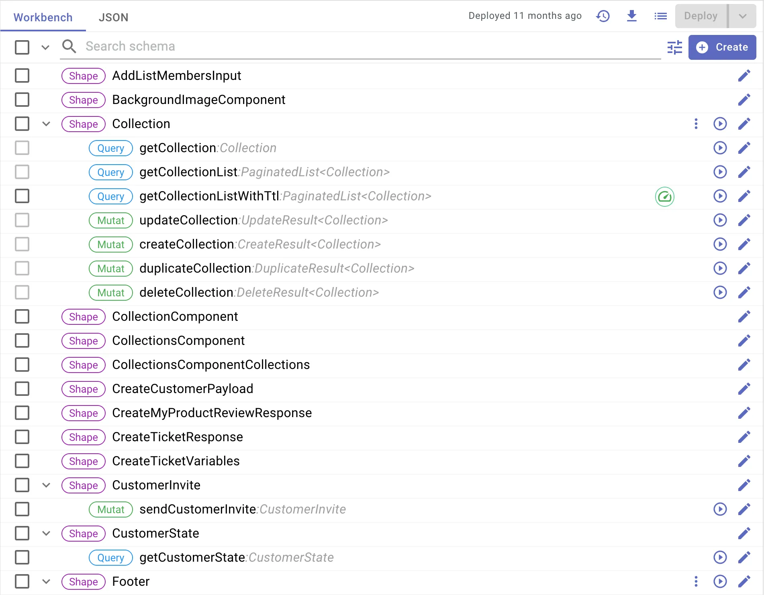Edit the CreateCustomerPayload shape

[744, 389]
